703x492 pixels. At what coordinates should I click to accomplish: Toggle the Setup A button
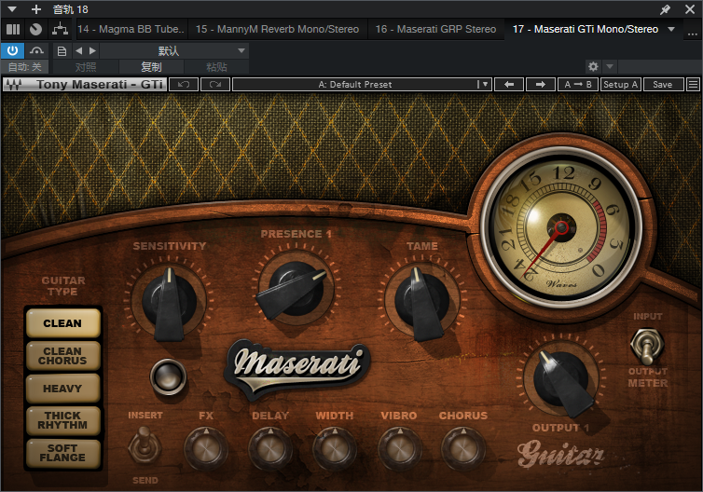point(621,84)
